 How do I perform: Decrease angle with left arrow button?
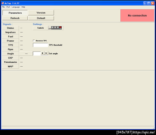tap(42, 53)
